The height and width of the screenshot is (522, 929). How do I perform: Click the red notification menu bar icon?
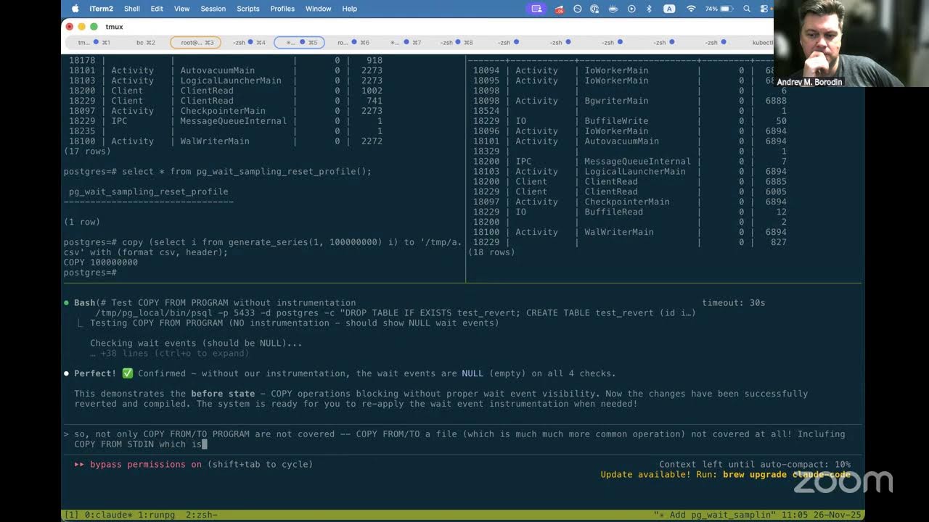coord(559,9)
